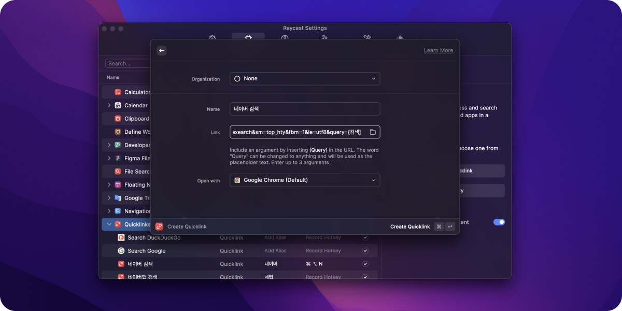This screenshot has width=622, height=311.
Task: Expand the Google Translate row
Action: point(109,198)
